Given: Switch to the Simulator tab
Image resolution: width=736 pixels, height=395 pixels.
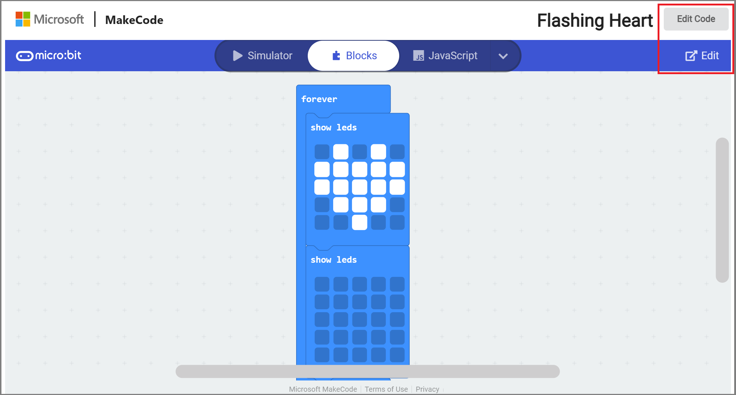Looking at the screenshot, I should tap(265, 56).
